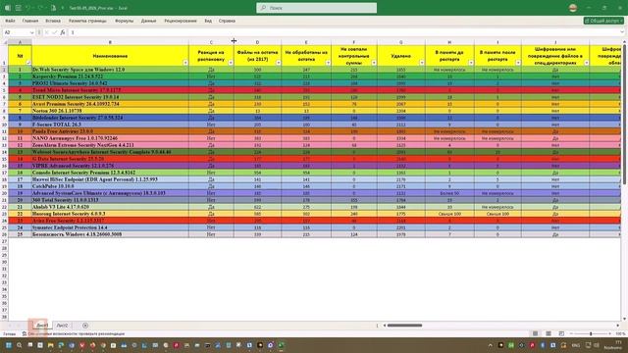
Task: Open the filter dropdown for Файлы на остатке
Action: 279,63
